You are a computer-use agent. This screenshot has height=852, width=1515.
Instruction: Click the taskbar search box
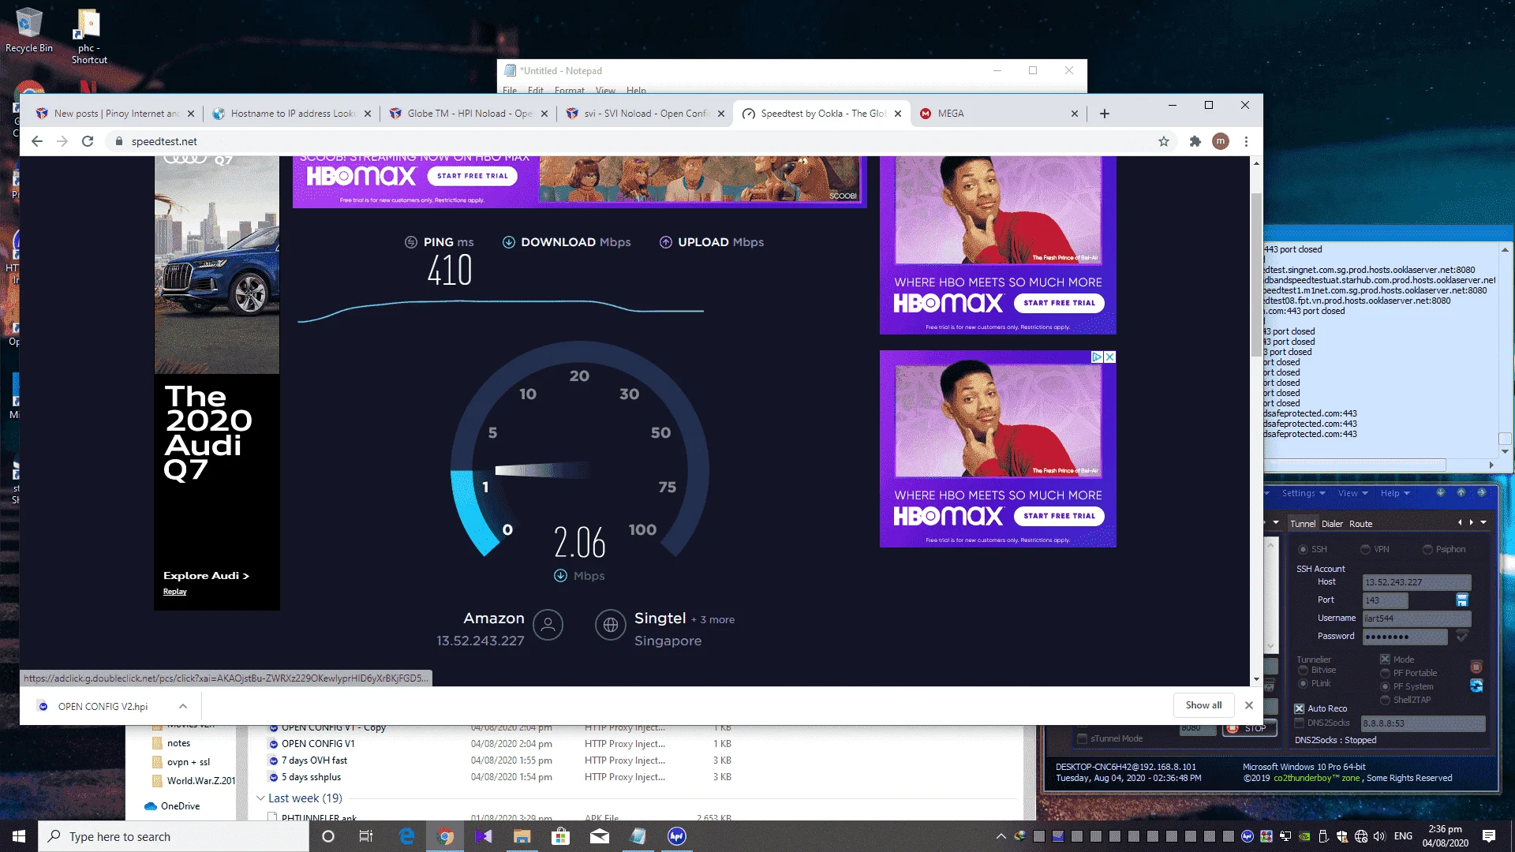pos(174,836)
